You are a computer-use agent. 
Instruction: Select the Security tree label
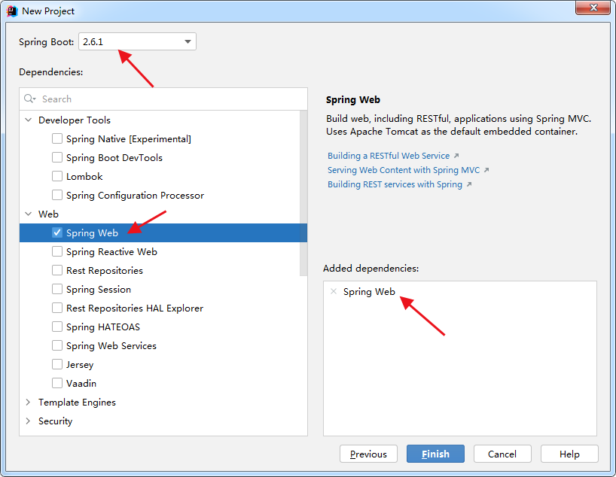coord(56,421)
